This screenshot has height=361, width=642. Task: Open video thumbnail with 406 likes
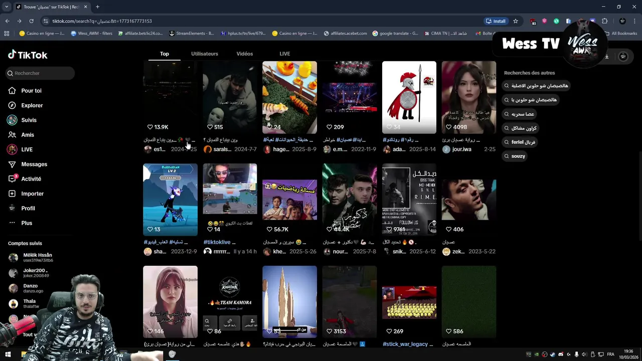469,200
